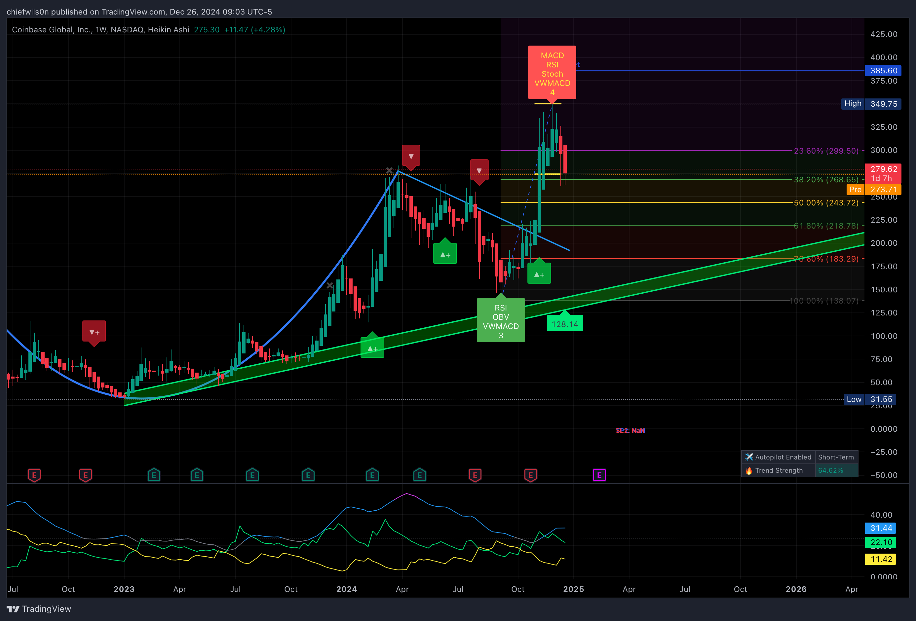Click the airplane Autopilot icon in the info table

pyautogui.click(x=748, y=457)
